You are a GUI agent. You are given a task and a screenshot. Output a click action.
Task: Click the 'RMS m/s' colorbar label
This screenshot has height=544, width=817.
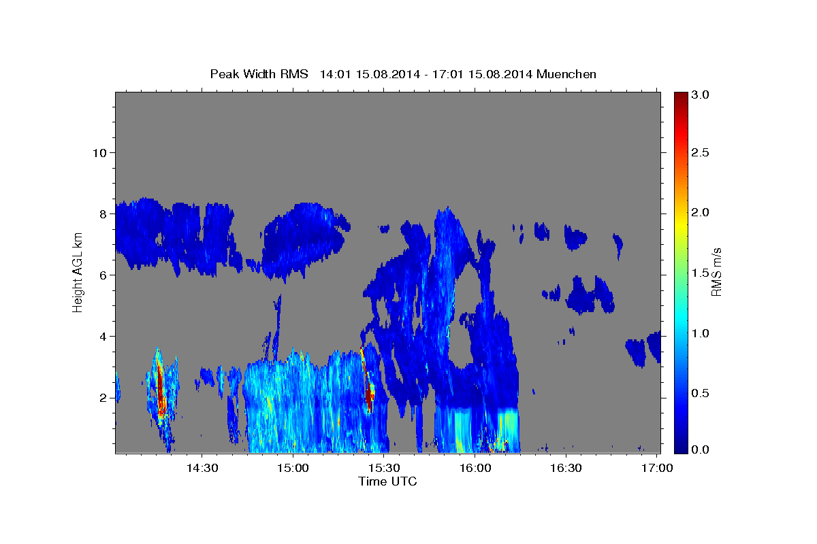(716, 272)
